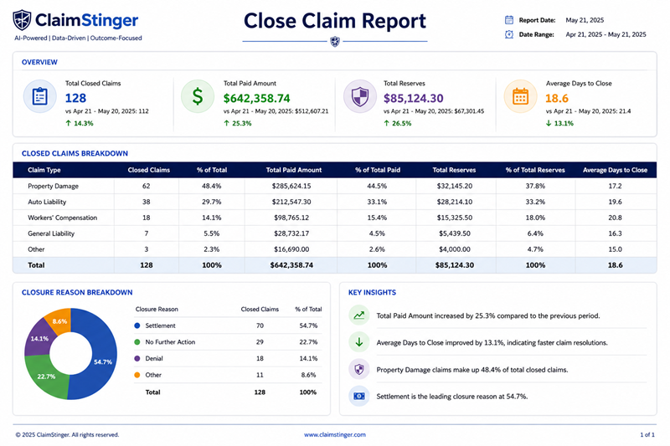This screenshot has height=446, width=670.
Task: Click the OVERVIEW section heading
Action: pyautogui.click(x=39, y=62)
